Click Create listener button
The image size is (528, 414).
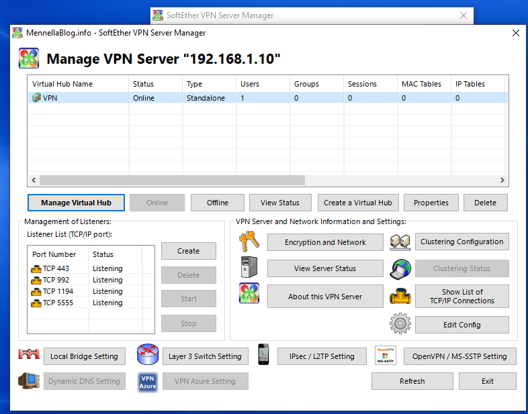click(x=189, y=251)
